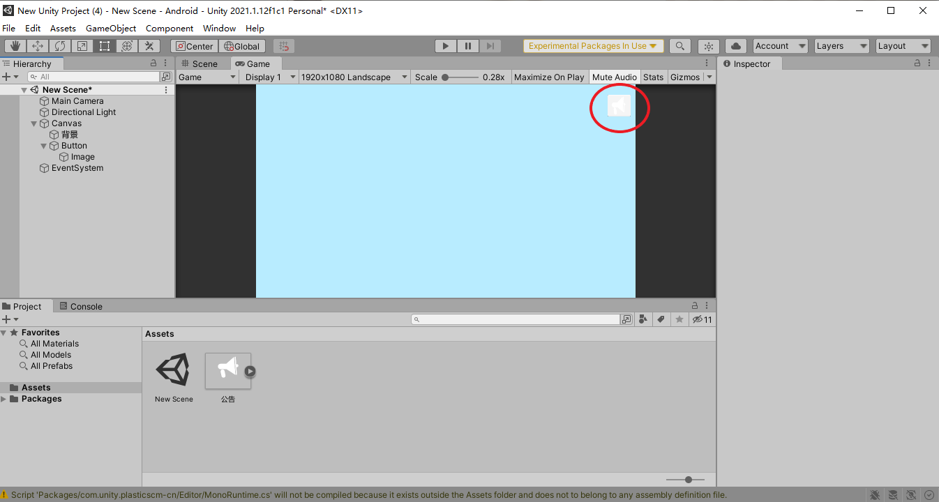The image size is (939, 502).
Task: Open the Layers dropdown
Action: pos(842,46)
